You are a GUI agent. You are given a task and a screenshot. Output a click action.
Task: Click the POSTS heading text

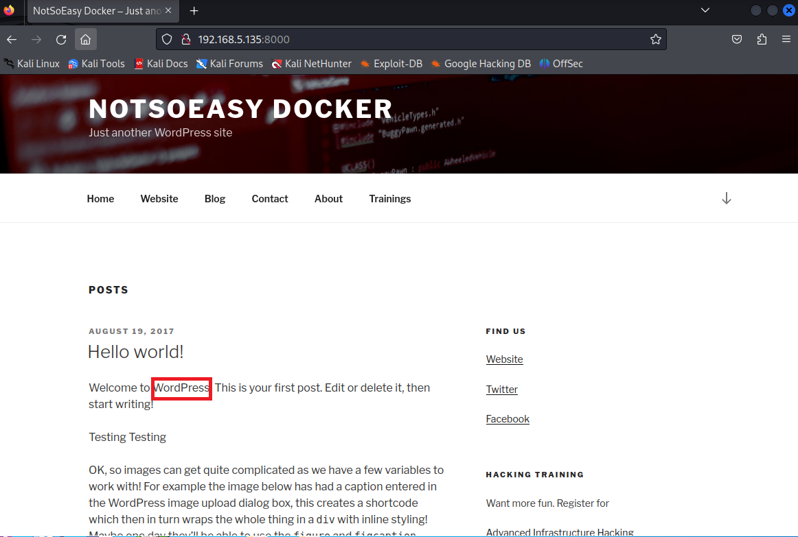point(109,289)
